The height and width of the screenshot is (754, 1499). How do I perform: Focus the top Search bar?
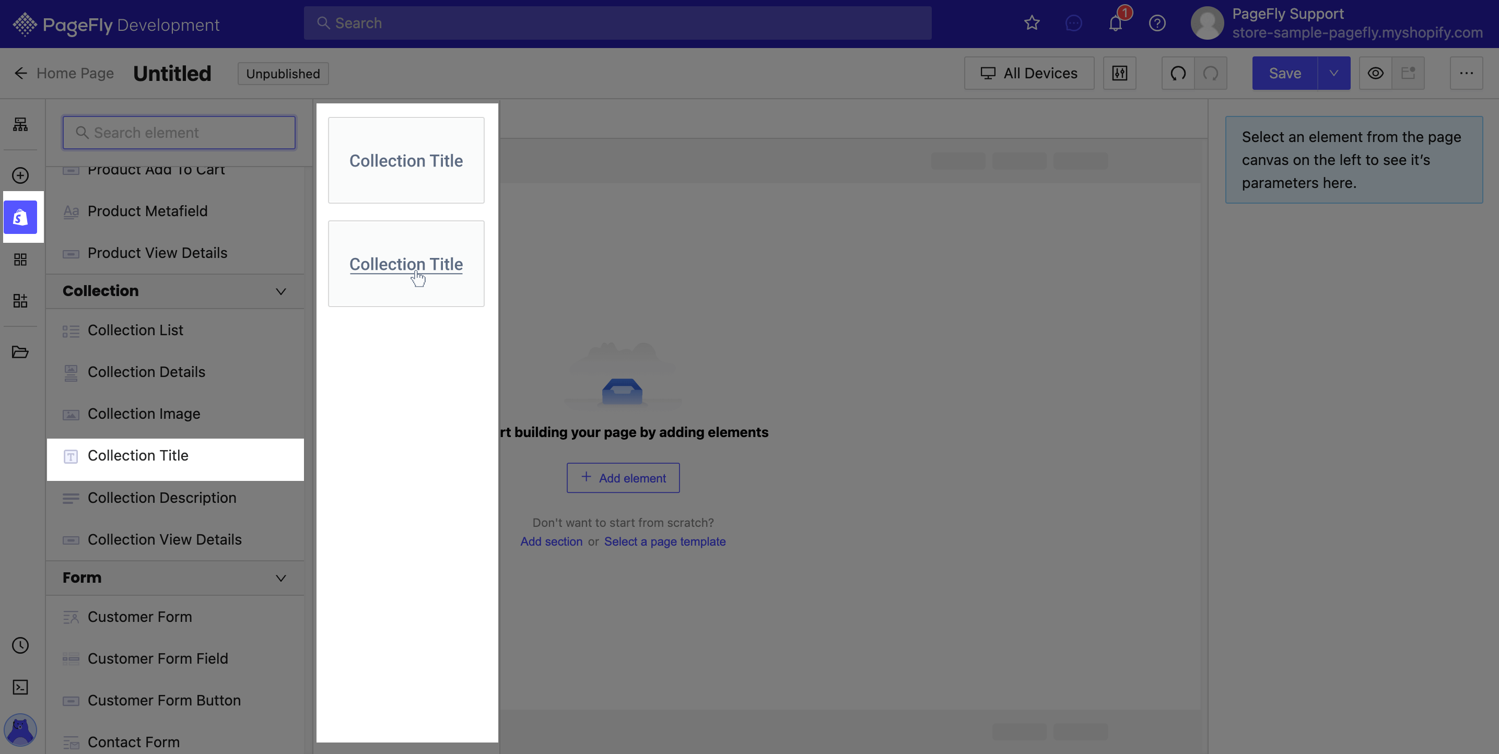point(617,23)
